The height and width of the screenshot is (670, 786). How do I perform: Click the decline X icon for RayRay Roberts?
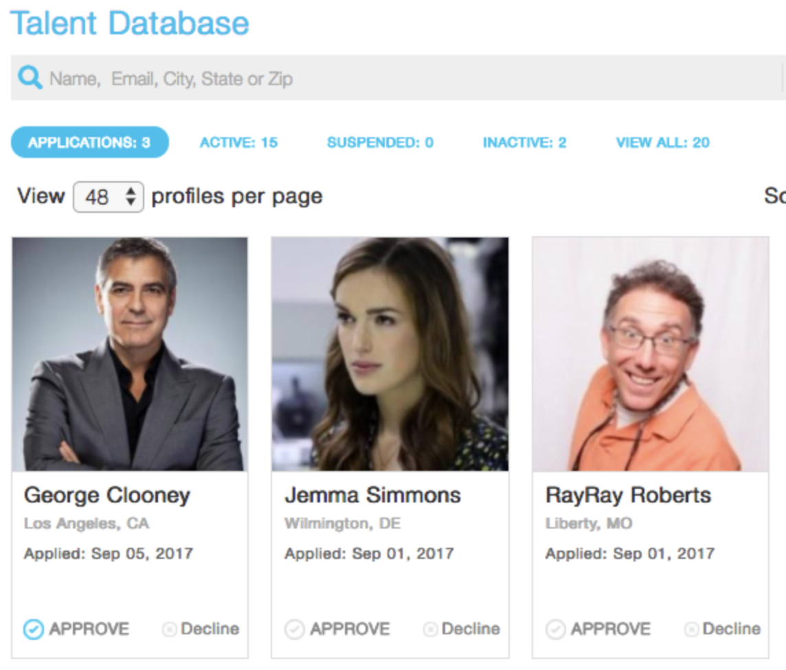coord(691,629)
